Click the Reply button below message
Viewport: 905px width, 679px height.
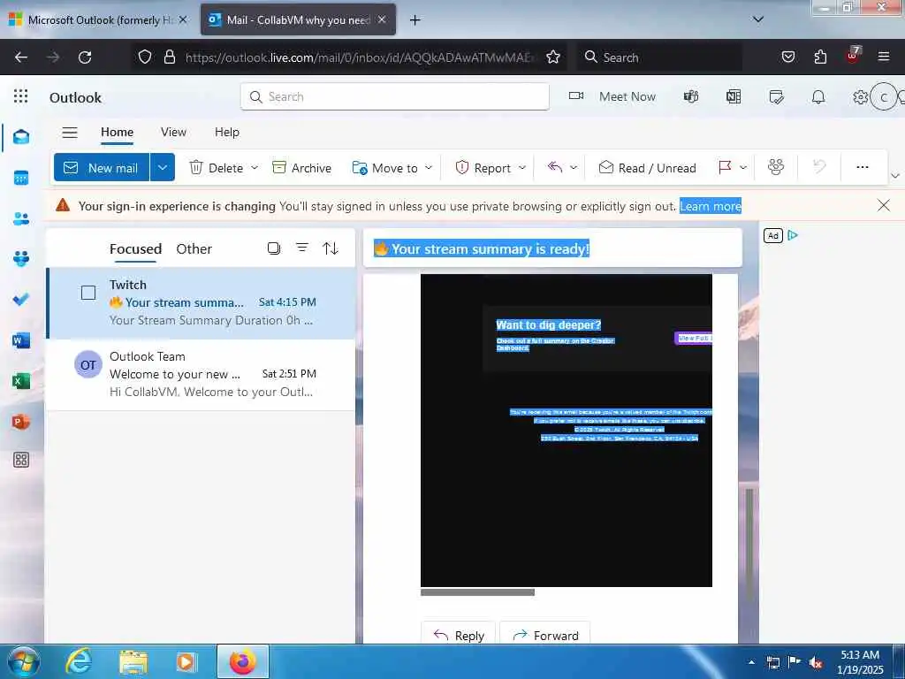click(459, 635)
